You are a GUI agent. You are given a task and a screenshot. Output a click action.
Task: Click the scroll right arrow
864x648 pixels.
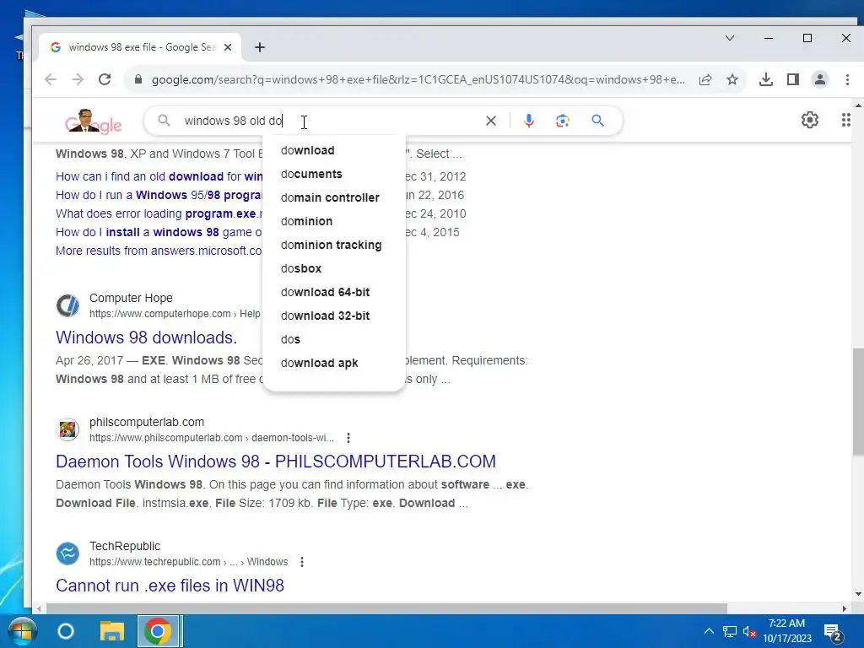[844, 608]
